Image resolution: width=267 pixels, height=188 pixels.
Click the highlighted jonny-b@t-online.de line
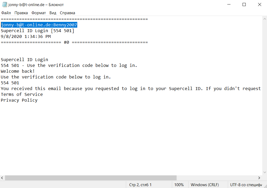coord(39,25)
